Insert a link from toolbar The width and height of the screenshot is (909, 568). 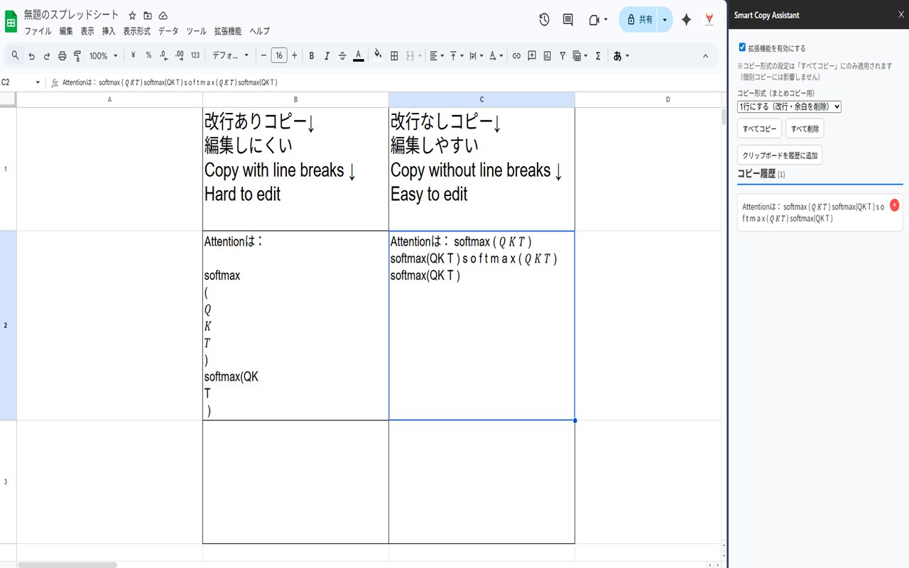516,55
